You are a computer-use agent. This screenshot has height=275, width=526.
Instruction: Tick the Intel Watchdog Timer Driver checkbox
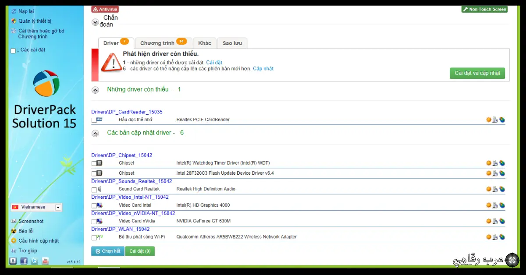point(94,163)
